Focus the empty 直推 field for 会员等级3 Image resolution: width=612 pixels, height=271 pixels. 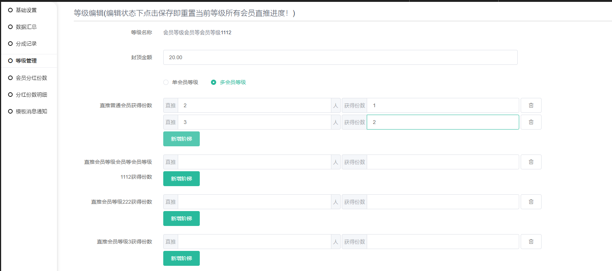click(255, 242)
